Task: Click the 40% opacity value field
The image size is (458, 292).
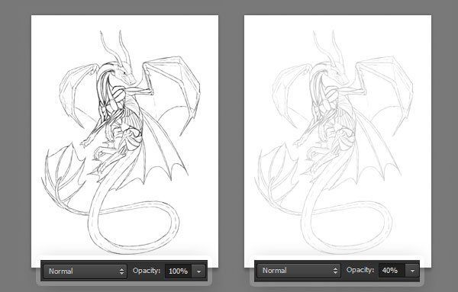Action: tap(392, 271)
